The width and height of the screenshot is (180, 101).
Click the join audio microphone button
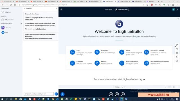coord(111,94)
